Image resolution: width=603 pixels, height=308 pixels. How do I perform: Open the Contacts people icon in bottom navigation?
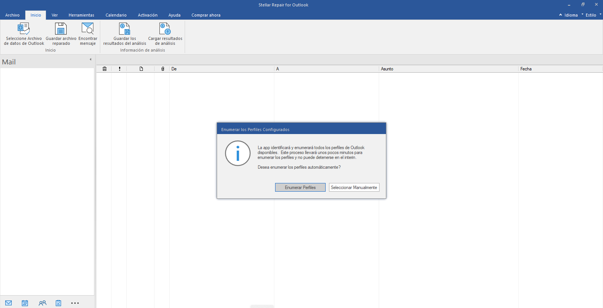(42, 303)
